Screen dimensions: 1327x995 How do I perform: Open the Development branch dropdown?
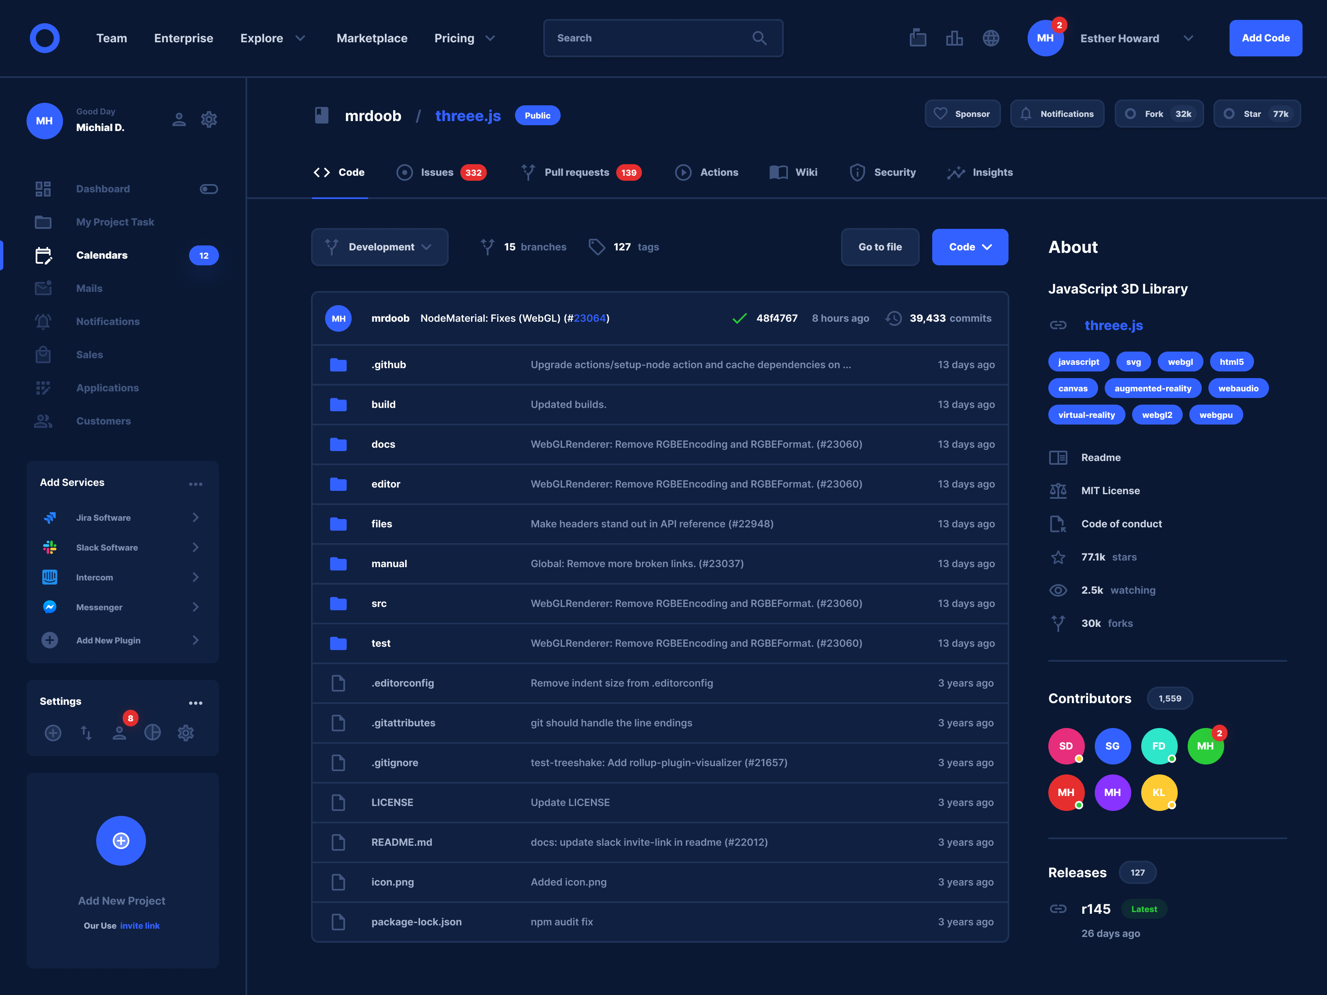[x=379, y=247]
